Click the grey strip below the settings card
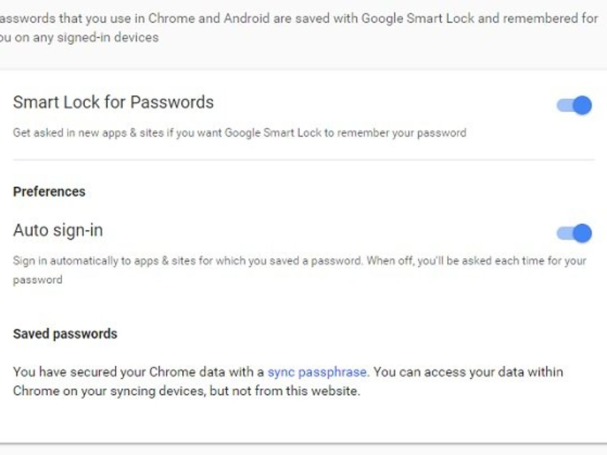The height and width of the screenshot is (455, 607). click(x=303, y=450)
